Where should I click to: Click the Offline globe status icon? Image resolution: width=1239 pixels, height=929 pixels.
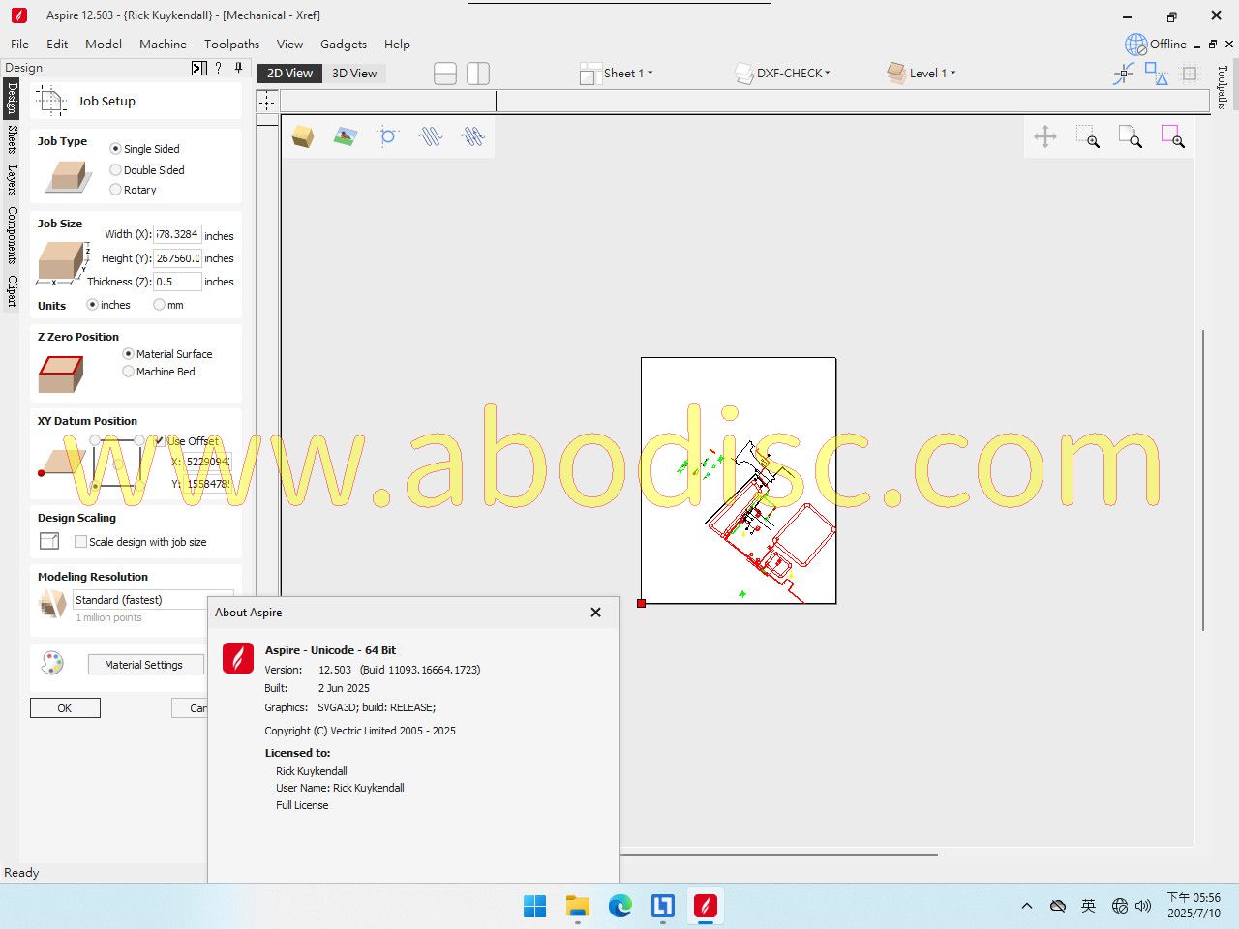1135,45
